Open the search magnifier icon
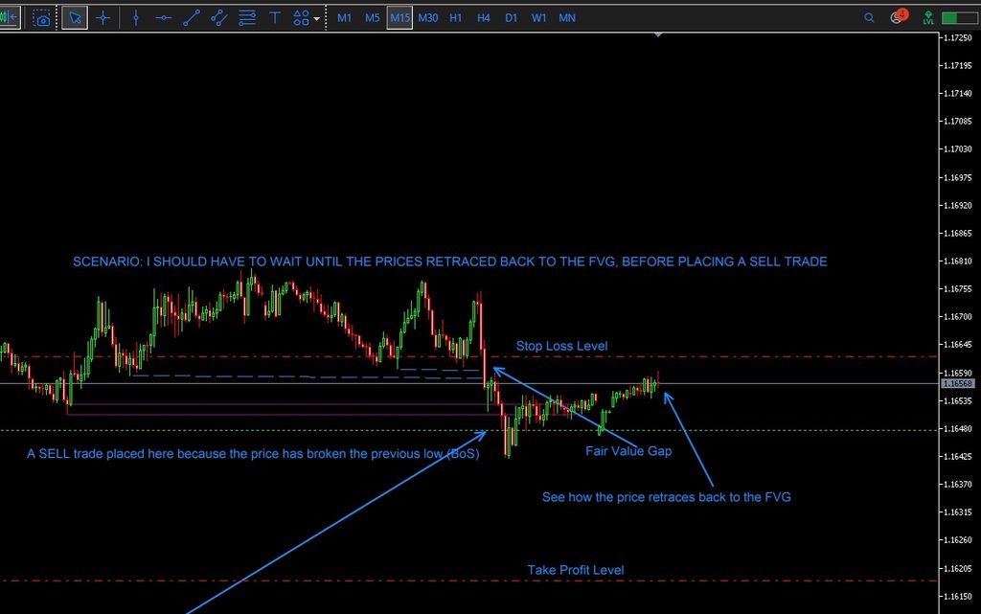 coord(869,18)
